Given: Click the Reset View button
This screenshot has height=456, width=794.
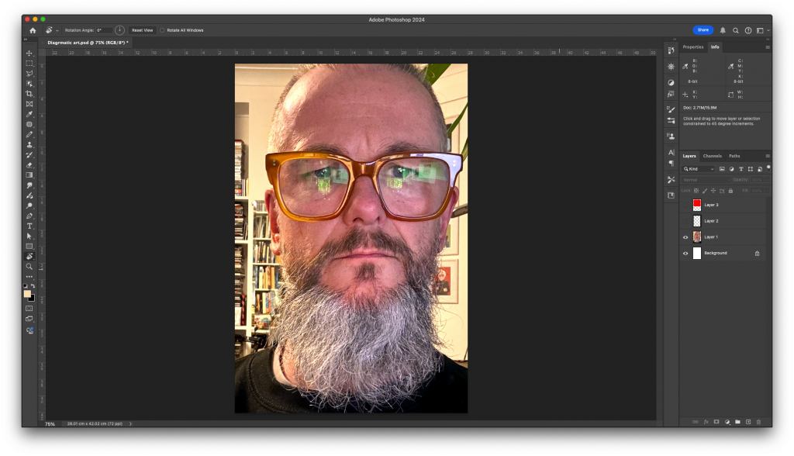Looking at the screenshot, I should 142,30.
